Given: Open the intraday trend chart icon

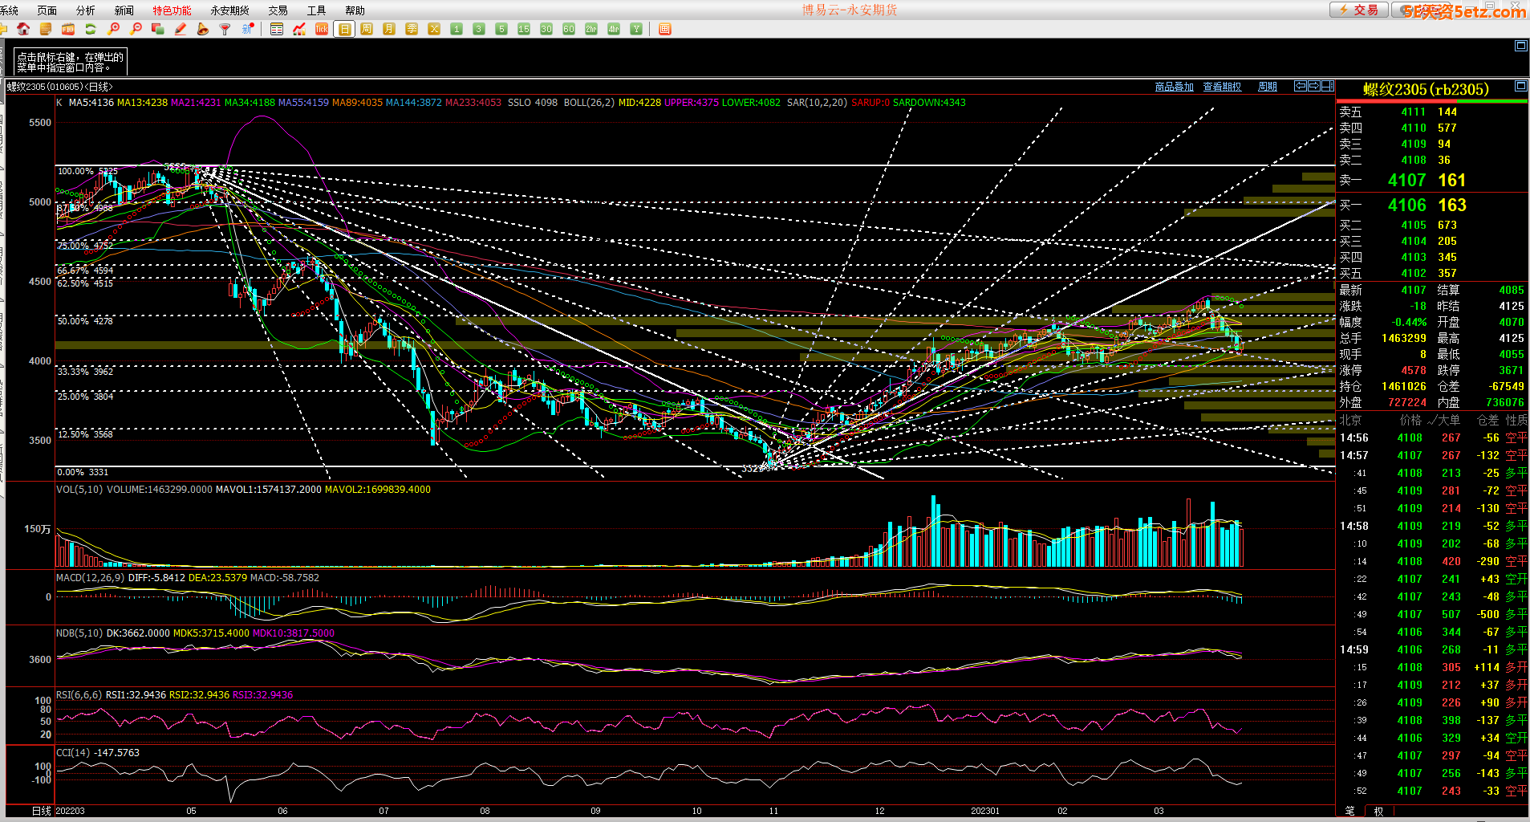Looking at the screenshot, I should [x=299, y=29].
